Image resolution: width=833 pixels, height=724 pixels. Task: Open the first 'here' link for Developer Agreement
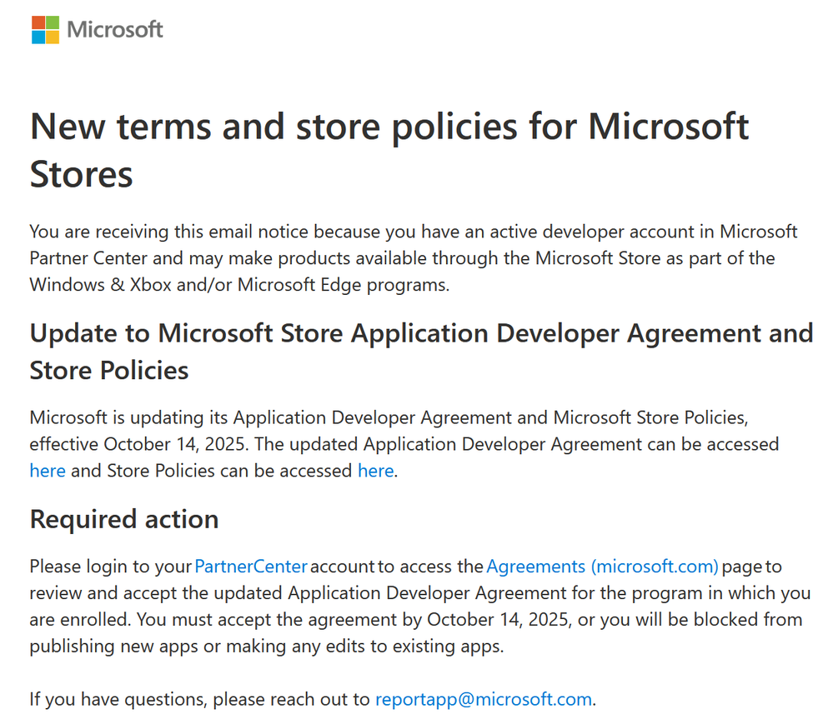pyautogui.click(x=48, y=471)
